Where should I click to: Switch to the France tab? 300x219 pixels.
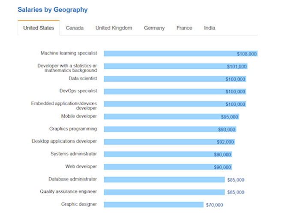coord(184,28)
